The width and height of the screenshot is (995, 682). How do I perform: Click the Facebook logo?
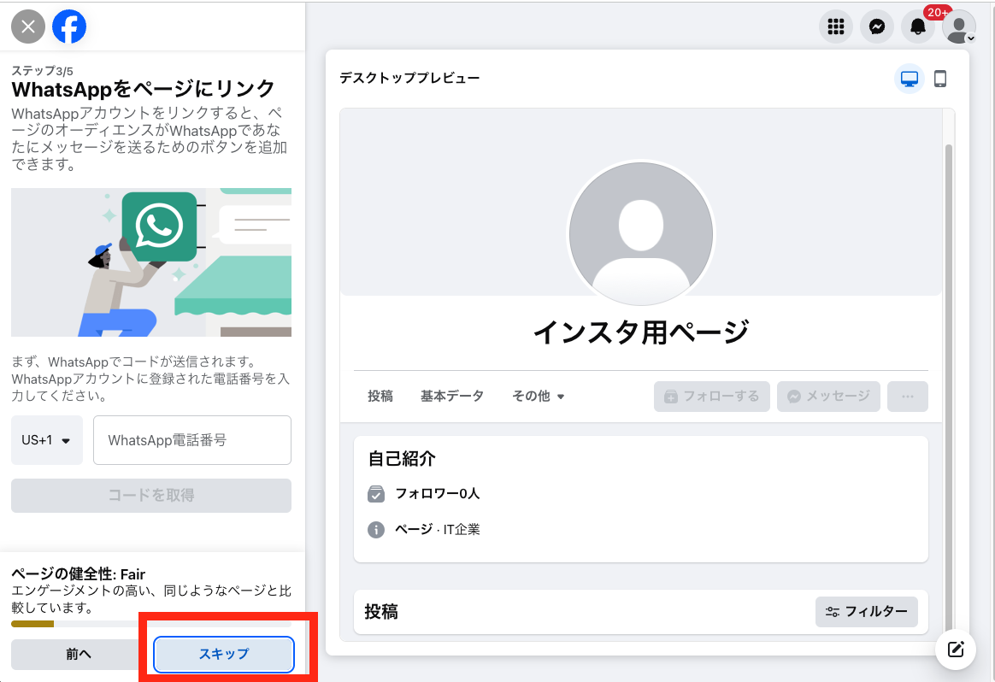(69, 26)
